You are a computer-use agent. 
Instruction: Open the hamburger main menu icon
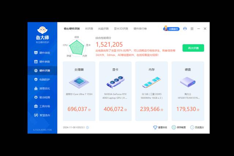tap(192, 28)
